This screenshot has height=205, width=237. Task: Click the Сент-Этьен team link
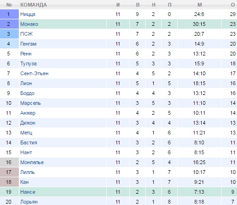click(x=34, y=73)
